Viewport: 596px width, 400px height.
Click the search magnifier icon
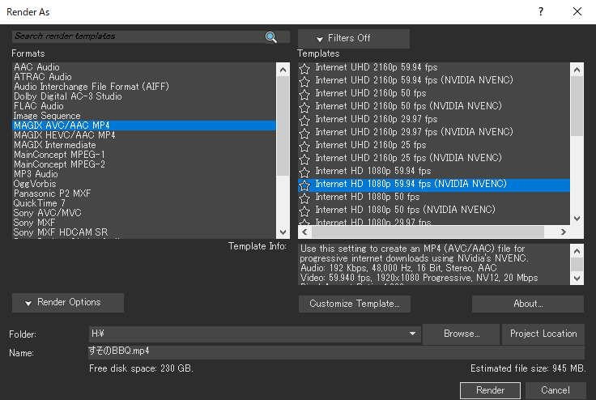[271, 36]
